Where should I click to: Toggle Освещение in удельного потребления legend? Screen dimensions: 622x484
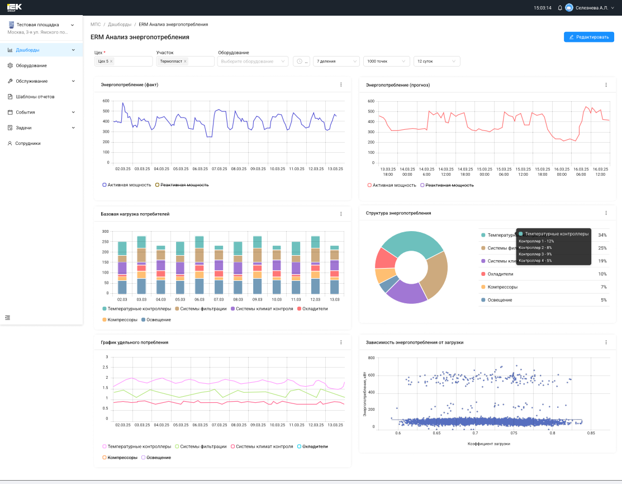156,458
